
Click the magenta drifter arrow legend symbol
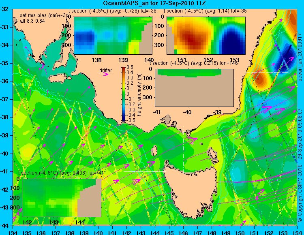pos(106,74)
